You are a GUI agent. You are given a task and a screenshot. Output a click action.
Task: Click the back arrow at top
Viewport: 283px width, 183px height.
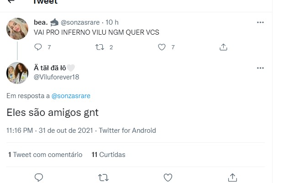click(11, 1)
